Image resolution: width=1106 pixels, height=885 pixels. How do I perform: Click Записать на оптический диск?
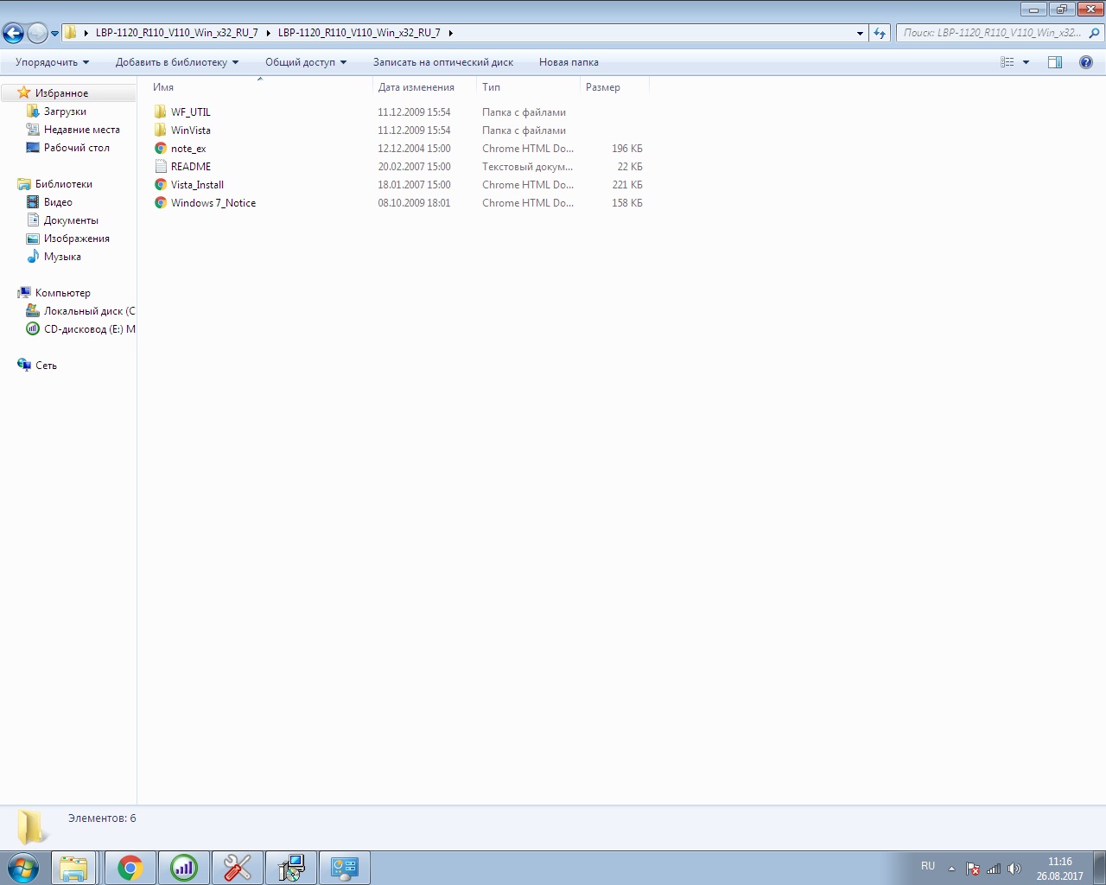point(442,62)
